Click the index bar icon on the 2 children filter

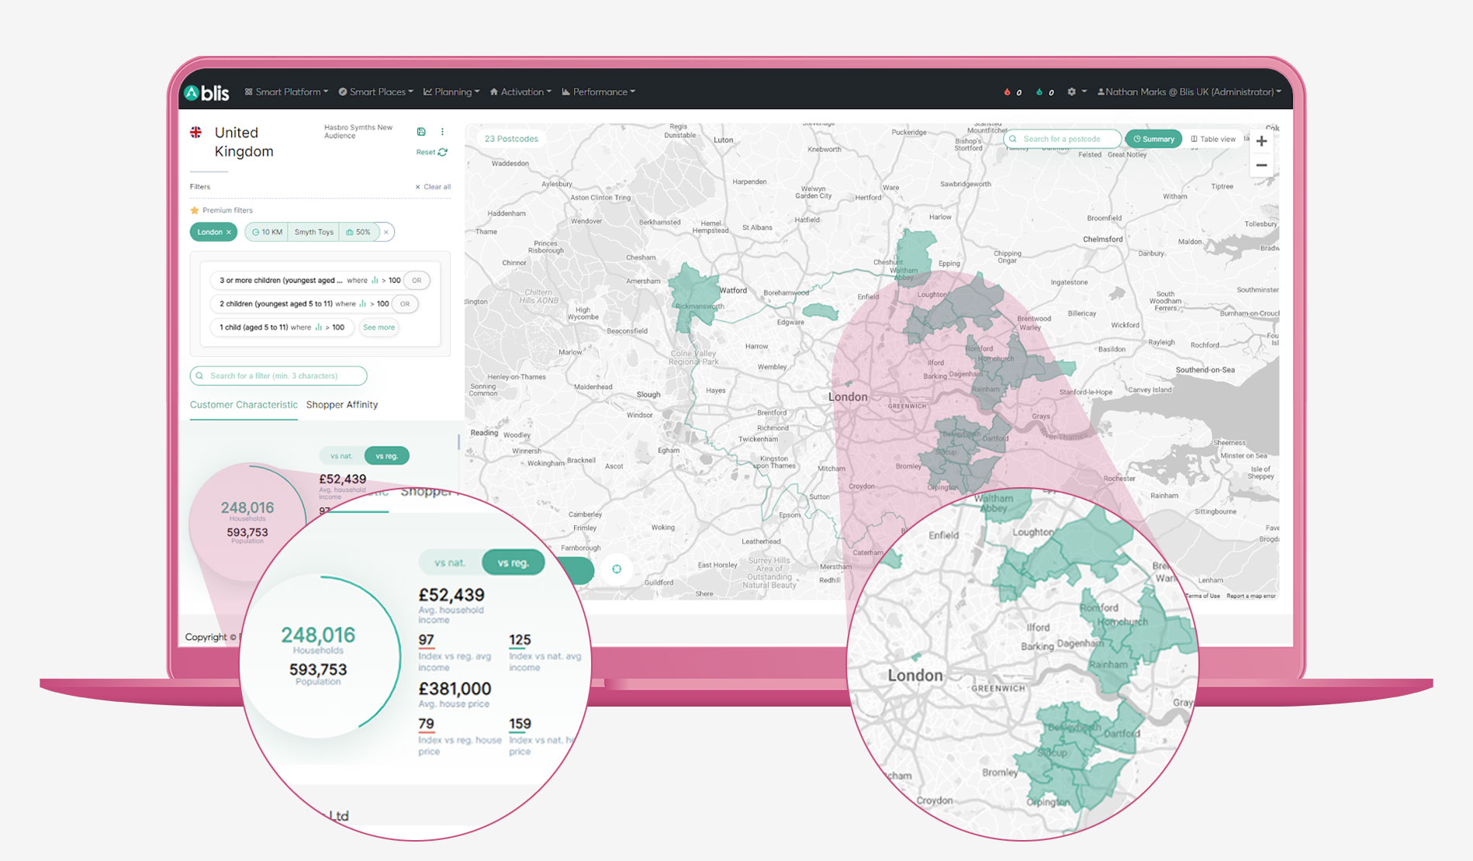pos(362,303)
